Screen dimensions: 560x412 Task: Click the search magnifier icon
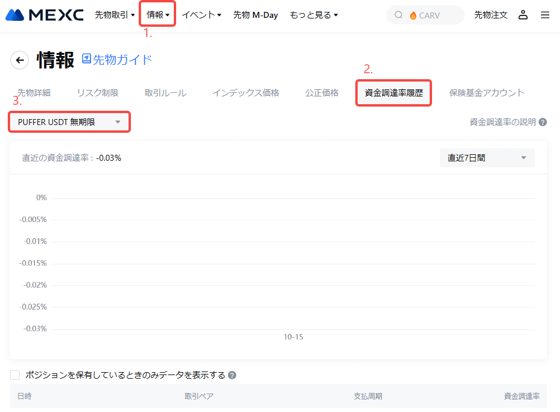[399, 15]
